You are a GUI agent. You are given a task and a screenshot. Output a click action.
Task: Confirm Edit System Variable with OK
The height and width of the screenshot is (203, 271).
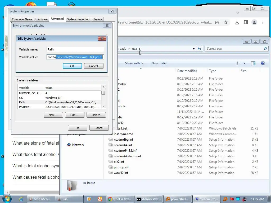(x=72, y=66)
